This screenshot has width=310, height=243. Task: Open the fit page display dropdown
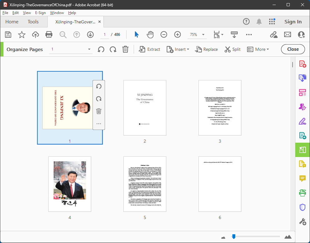pyautogui.click(x=218, y=35)
